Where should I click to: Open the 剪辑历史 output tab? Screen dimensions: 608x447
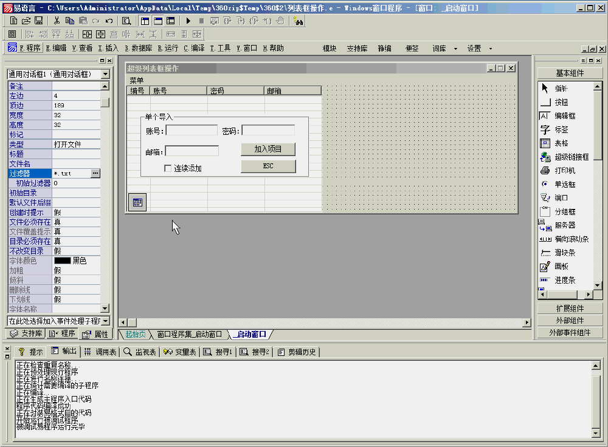[297, 352]
